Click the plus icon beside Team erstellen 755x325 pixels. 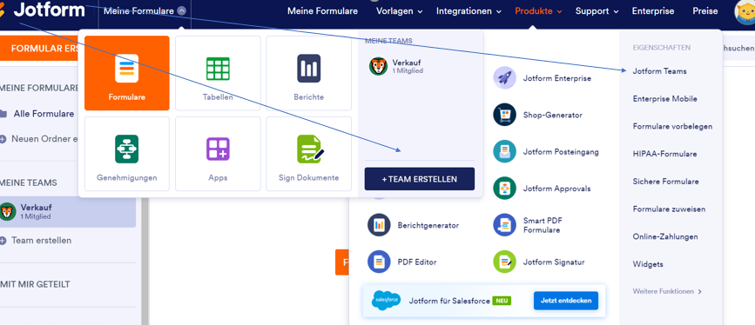point(3,241)
